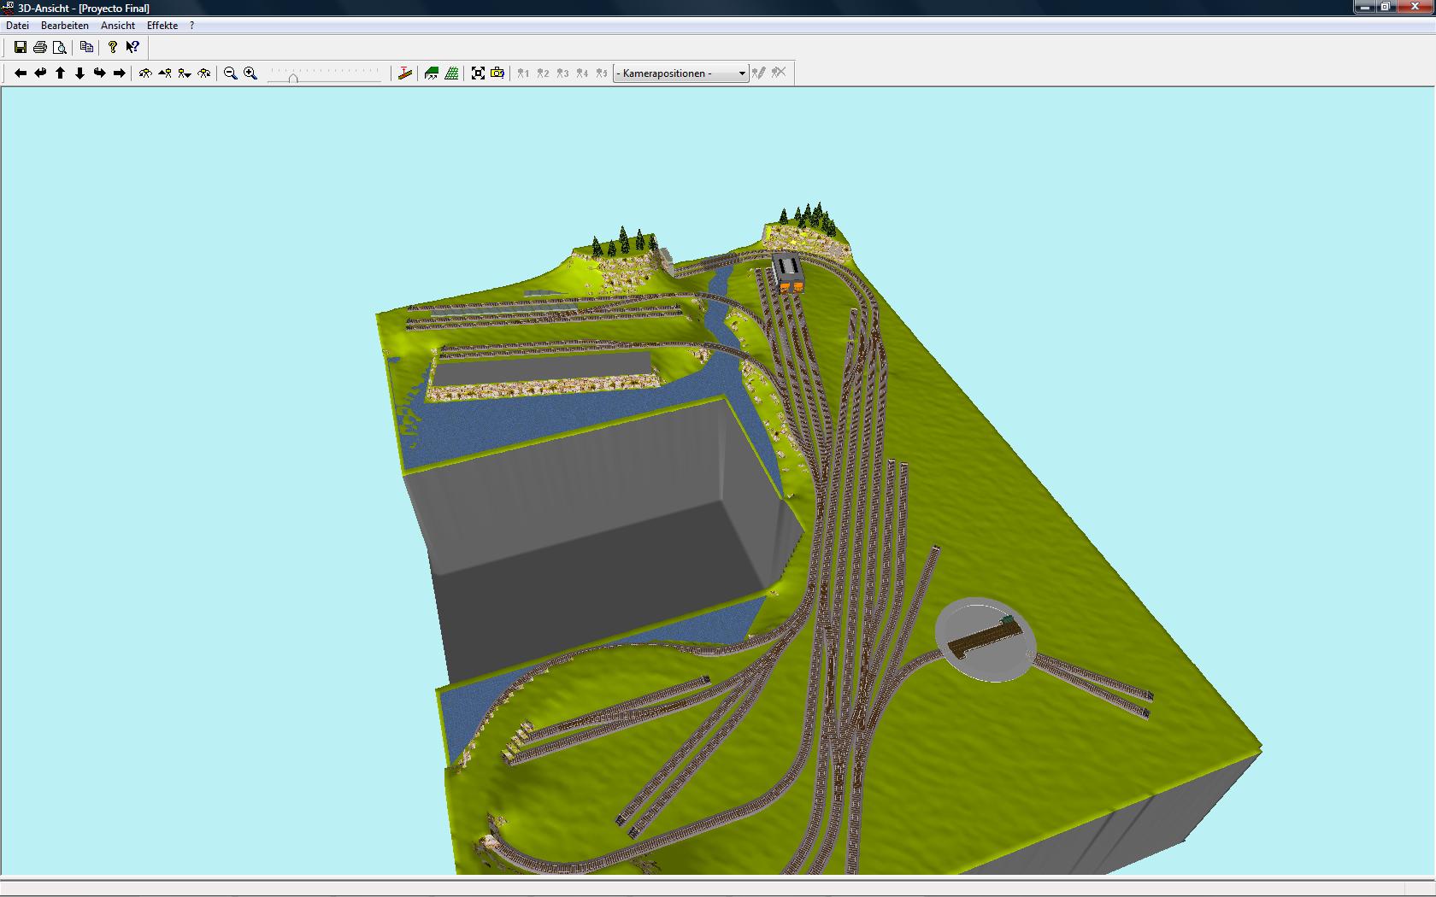Open the Datei menu
Screen dimensions: 1436x897
(18, 26)
